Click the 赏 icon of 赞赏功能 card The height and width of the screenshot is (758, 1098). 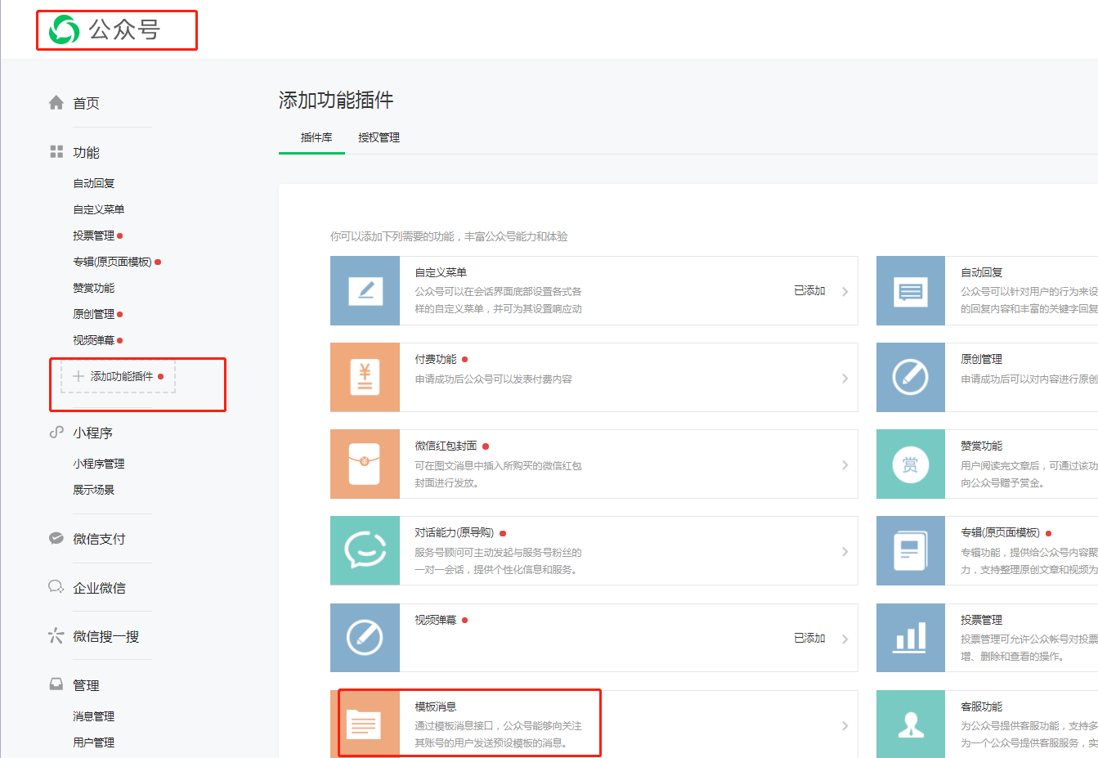click(910, 464)
